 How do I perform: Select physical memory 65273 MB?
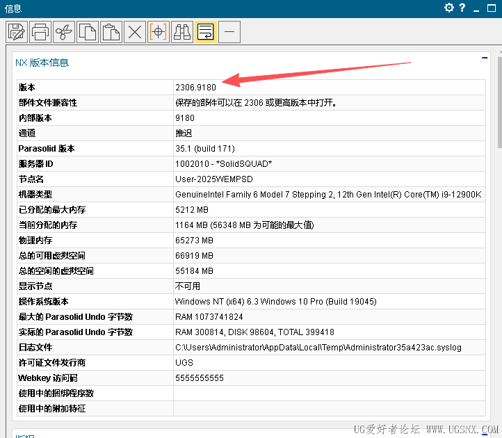[194, 241]
